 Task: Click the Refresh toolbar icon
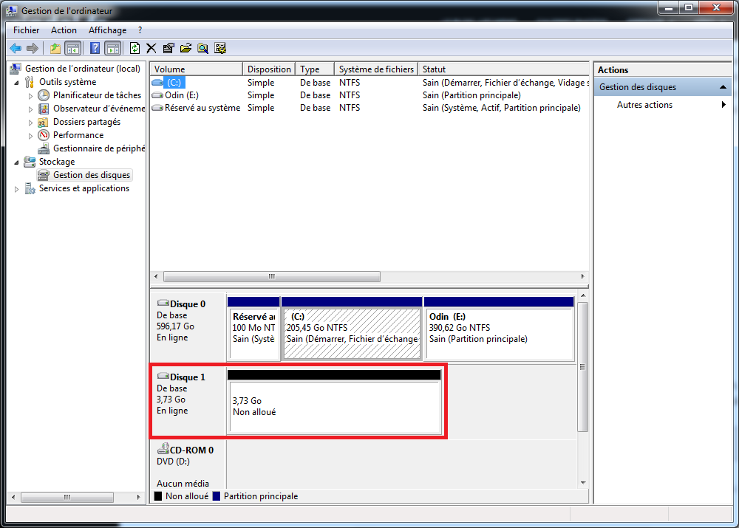click(x=134, y=48)
